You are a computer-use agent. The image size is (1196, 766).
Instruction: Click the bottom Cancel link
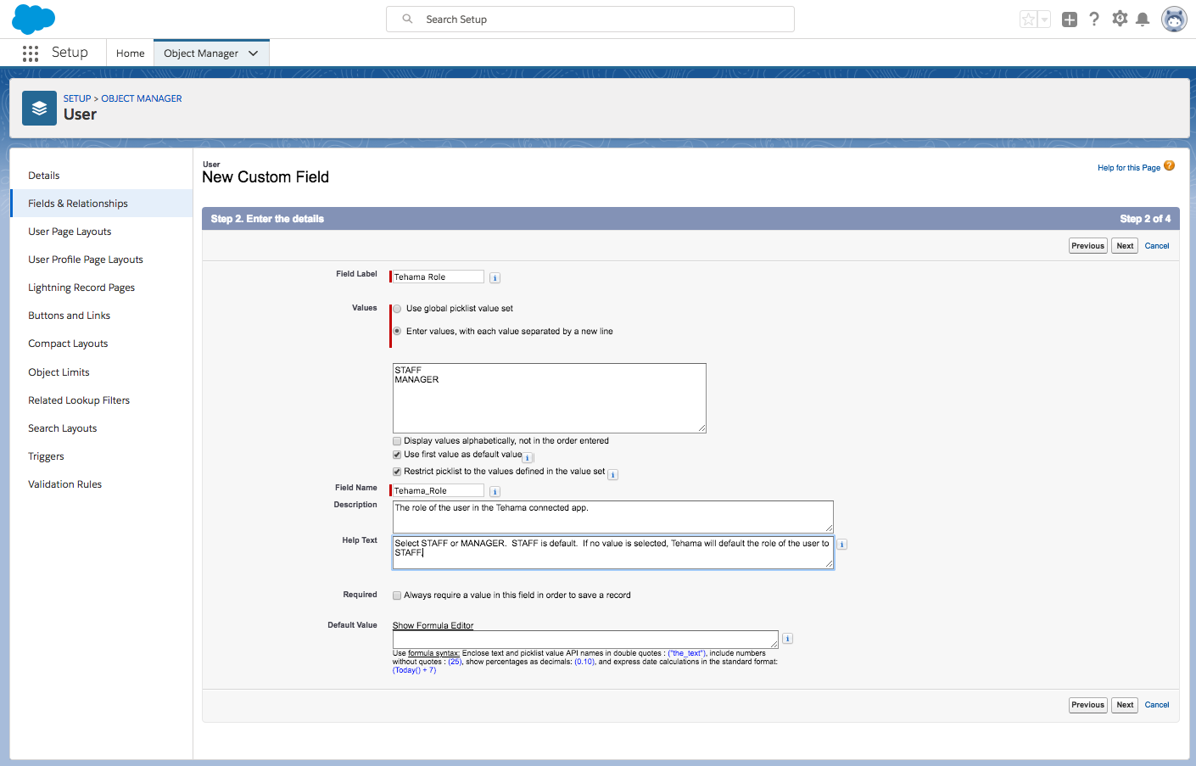click(1157, 705)
